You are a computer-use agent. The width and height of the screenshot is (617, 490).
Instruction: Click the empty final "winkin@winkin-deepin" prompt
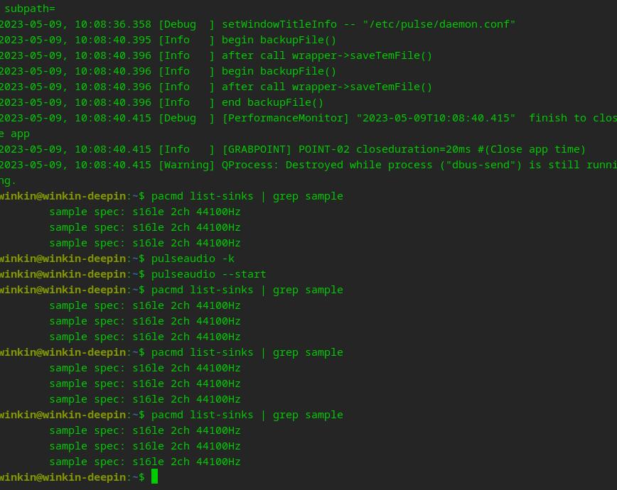pyautogui.click(x=64, y=477)
